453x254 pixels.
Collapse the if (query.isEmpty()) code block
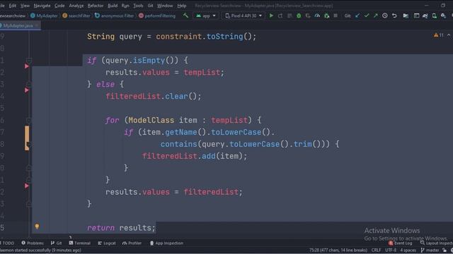click(29, 60)
